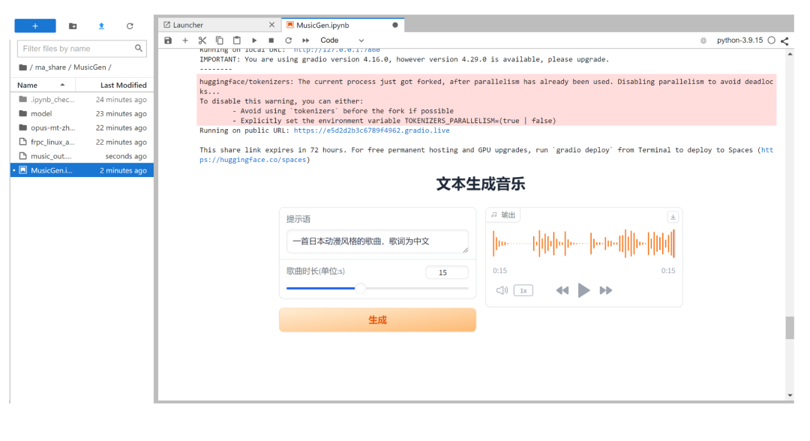Rewind the audio playback
This screenshot has width=810, height=441.
tap(562, 291)
